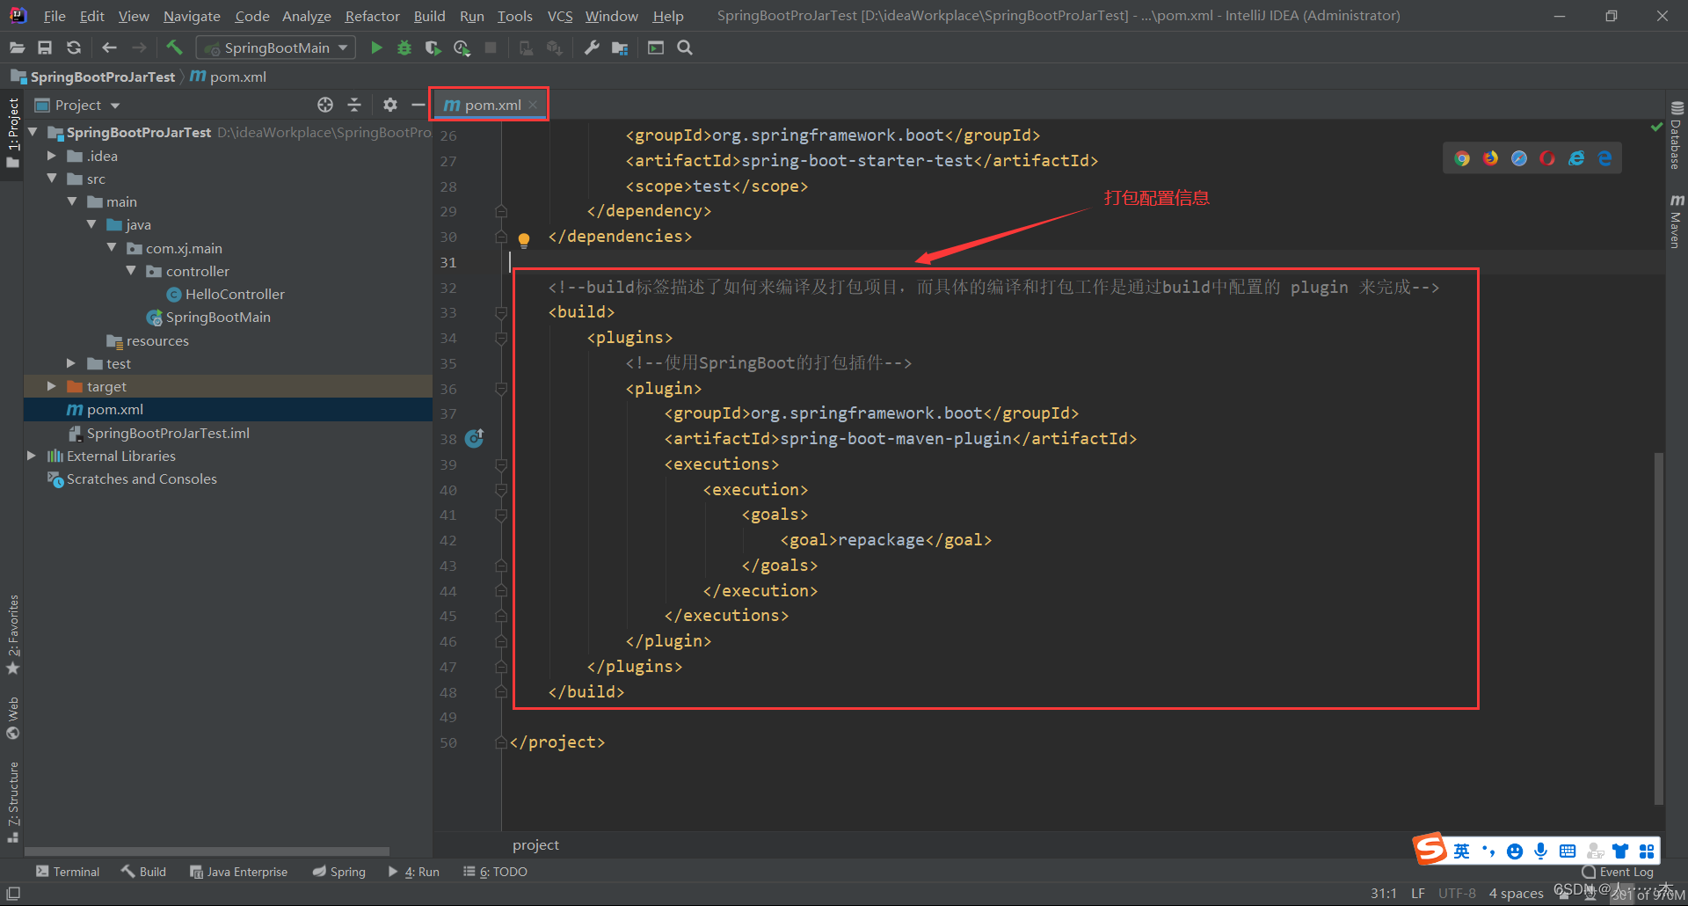Click the editor vertical scrollbar

coord(1658,627)
